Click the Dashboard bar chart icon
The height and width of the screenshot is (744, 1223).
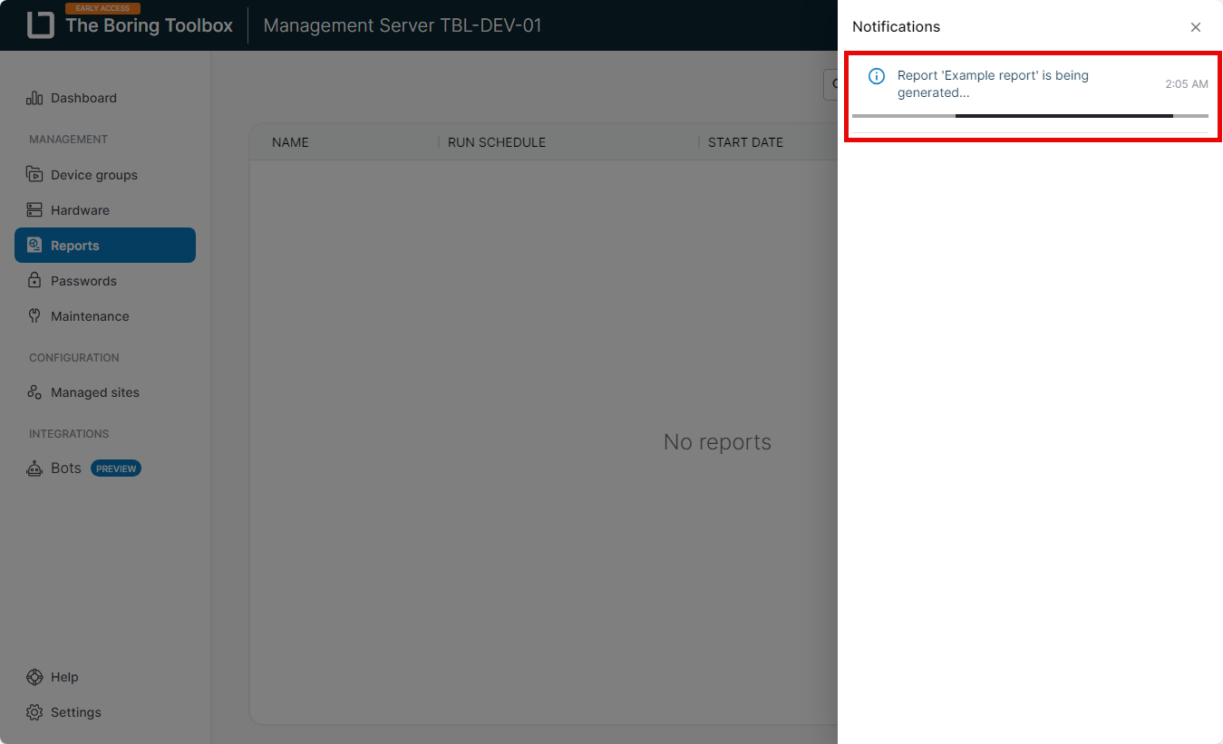pyautogui.click(x=34, y=98)
